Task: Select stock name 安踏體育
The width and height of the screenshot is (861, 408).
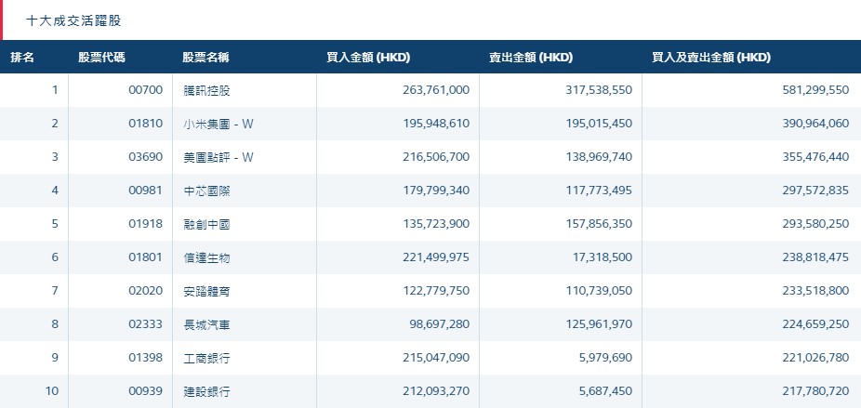Action: point(206,291)
